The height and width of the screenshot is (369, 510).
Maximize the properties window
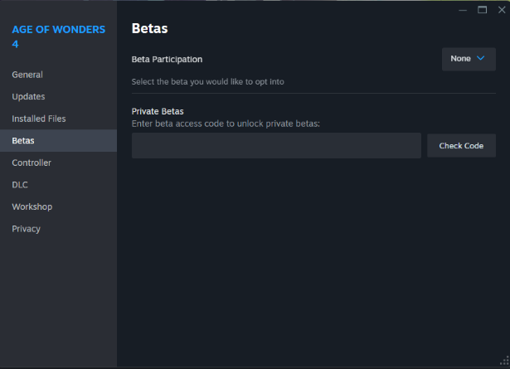click(x=482, y=10)
